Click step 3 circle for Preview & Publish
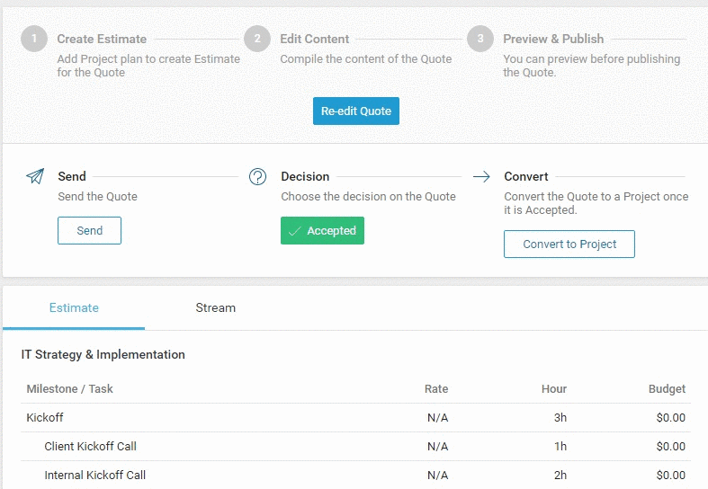This screenshot has height=489, width=708. (480, 40)
